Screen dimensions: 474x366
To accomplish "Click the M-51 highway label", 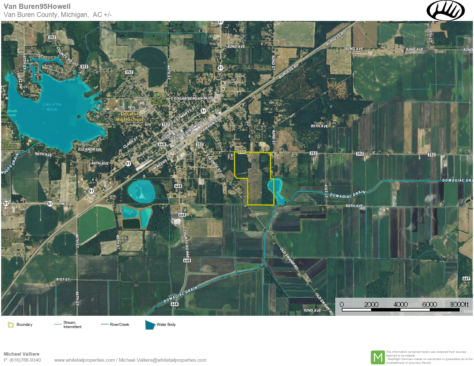I will pos(65,204).
